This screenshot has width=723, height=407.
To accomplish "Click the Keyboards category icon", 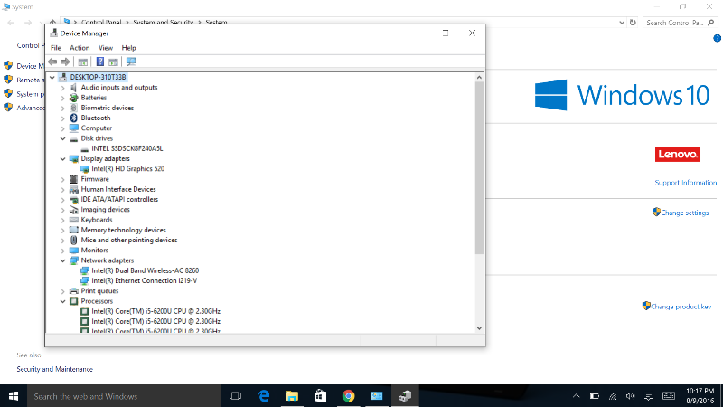I will click(74, 220).
